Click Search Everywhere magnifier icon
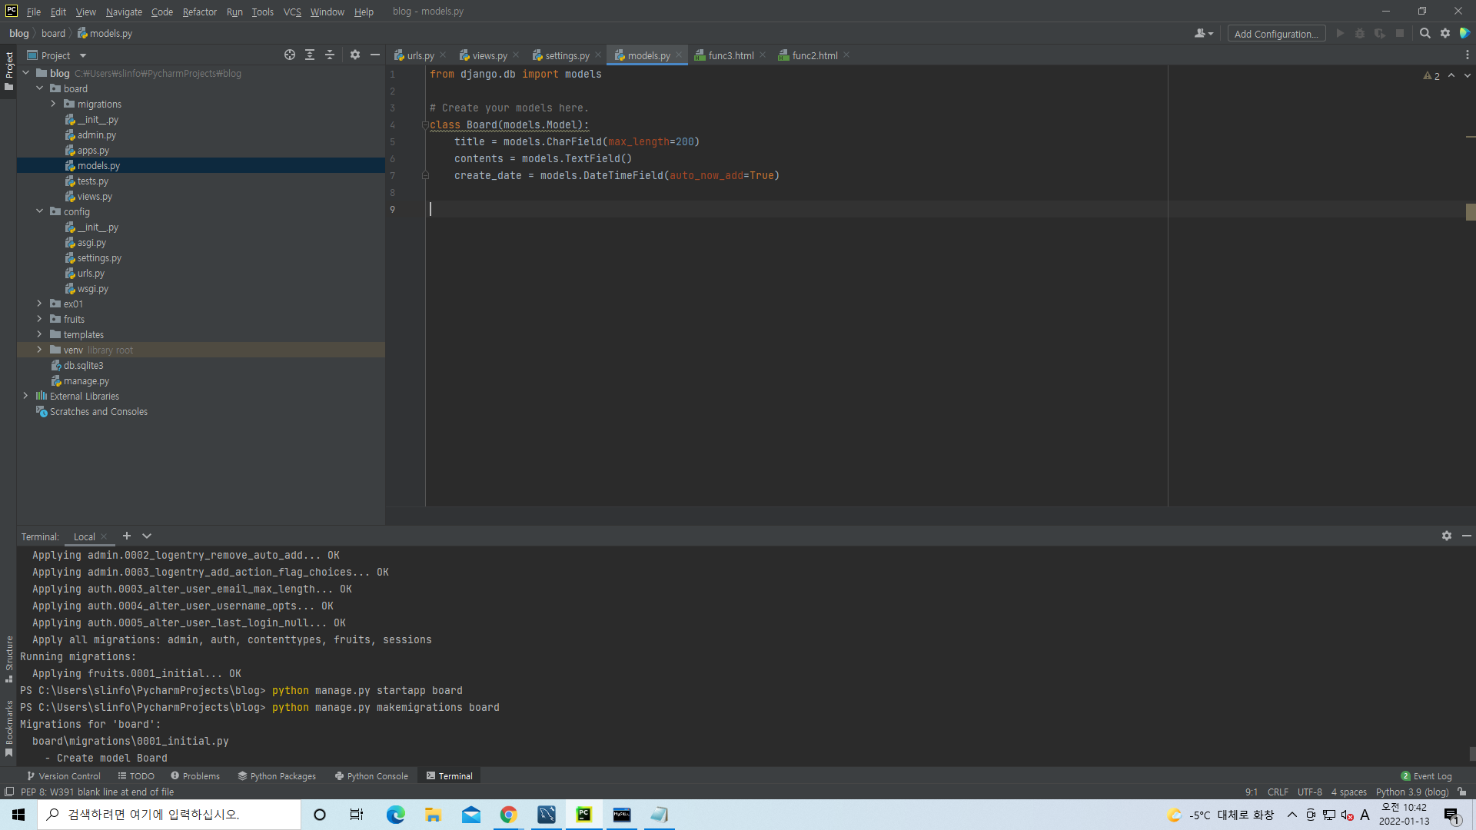The height and width of the screenshot is (830, 1476). (x=1424, y=33)
